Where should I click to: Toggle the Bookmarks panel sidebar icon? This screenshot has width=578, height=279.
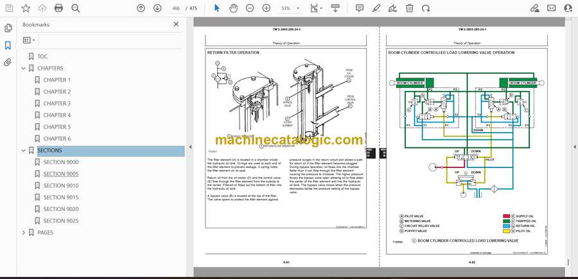coord(8,46)
